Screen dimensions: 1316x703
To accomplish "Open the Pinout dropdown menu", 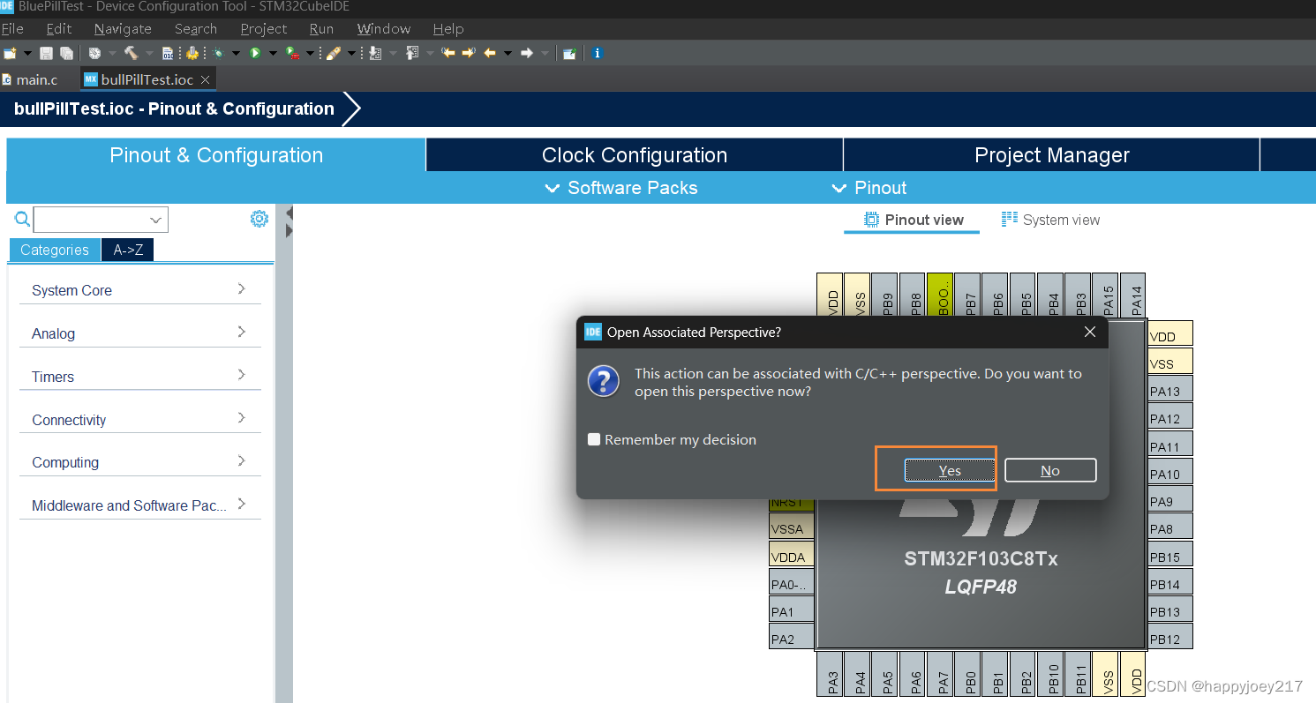I will pyautogui.click(x=869, y=188).
